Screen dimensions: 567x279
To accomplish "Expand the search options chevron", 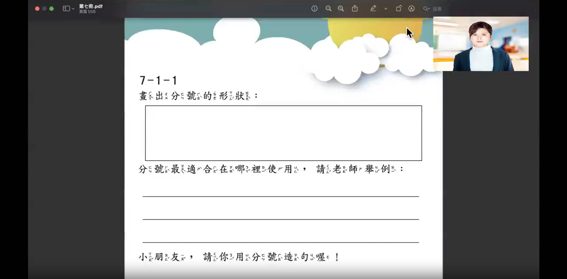I will tap(429, 9).
